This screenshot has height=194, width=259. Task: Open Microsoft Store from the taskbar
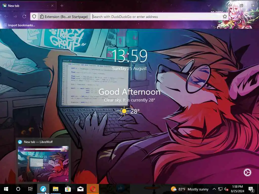[x=68, y=189]
